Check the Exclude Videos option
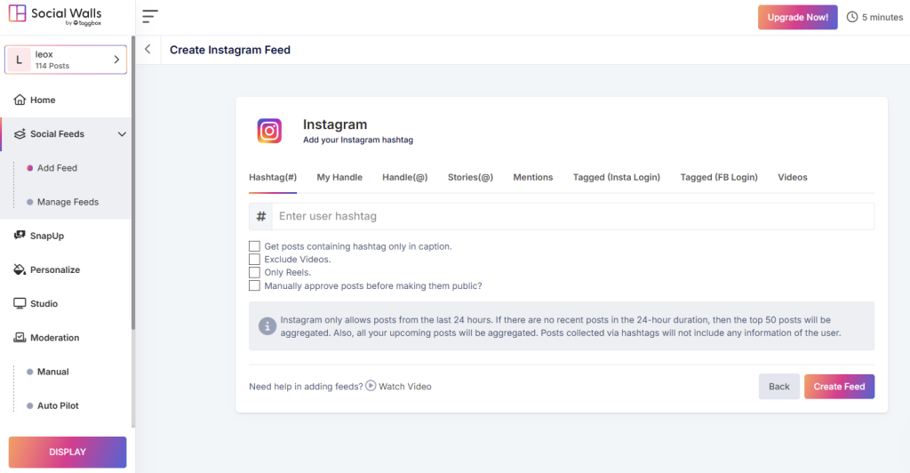Viewport: 910px width, 473px height. 255,260
